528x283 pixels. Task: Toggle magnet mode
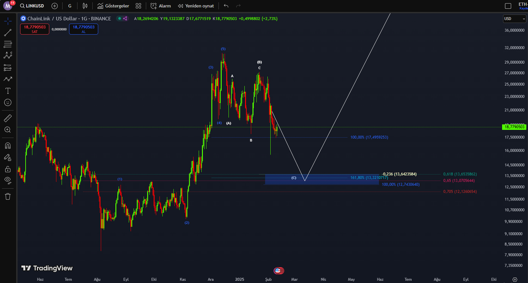coord(7,146)
